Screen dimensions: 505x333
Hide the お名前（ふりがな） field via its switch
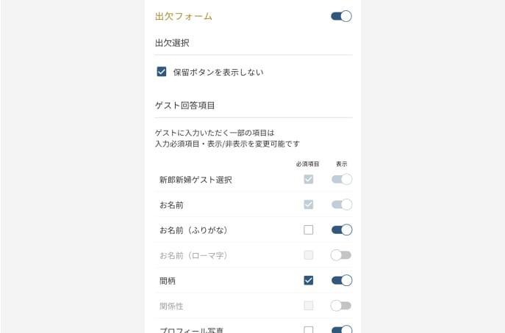[341, 230]
